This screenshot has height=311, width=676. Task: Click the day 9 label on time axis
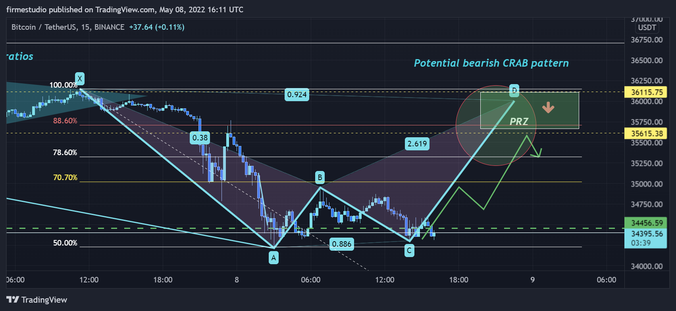pyautogui.click(x=533, y=280)
